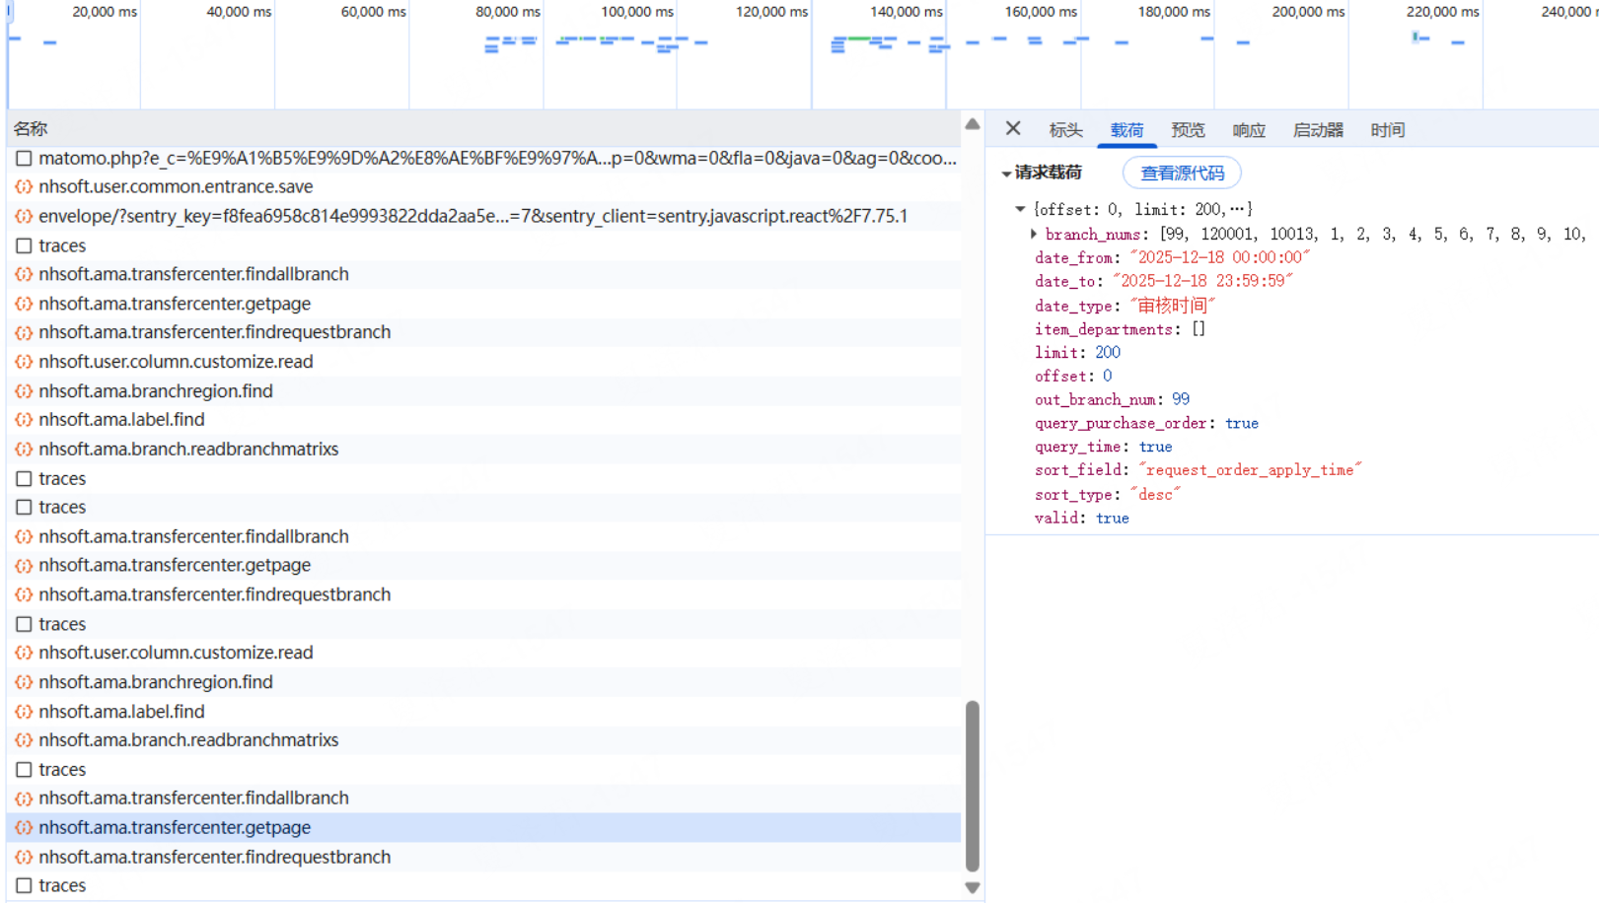Screen dimensions: 1599x903
Task: Collapse the root payload object
Action: coord(1020,209)
